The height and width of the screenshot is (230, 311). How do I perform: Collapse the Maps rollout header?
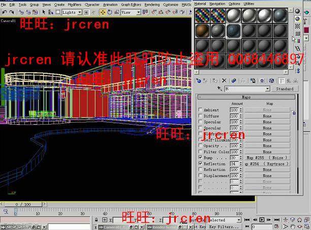point(246,97)
